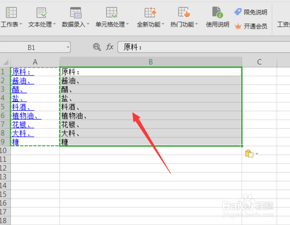Select row 14 header
Image resolution: width=290 pixels, height=225 pixels.
(5, 186)
